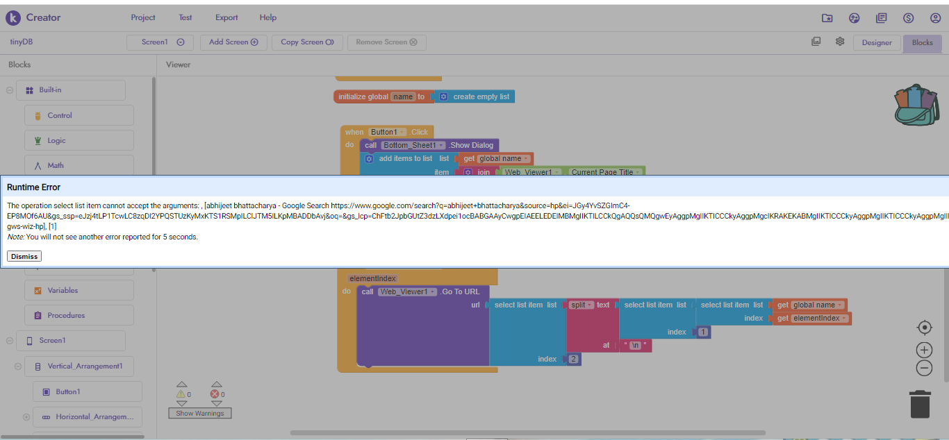
Task: Open the assets manager image icon
Action: 816,42
